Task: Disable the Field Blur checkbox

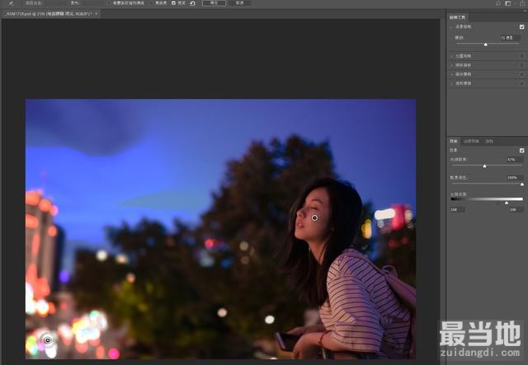Action: 521,27
